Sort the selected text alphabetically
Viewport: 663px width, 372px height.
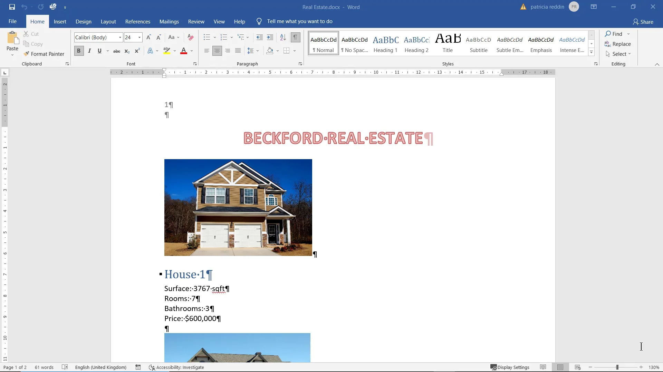pos(283,37)
